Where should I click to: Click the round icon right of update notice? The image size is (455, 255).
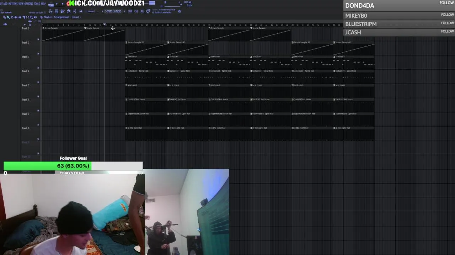[180, 11]
